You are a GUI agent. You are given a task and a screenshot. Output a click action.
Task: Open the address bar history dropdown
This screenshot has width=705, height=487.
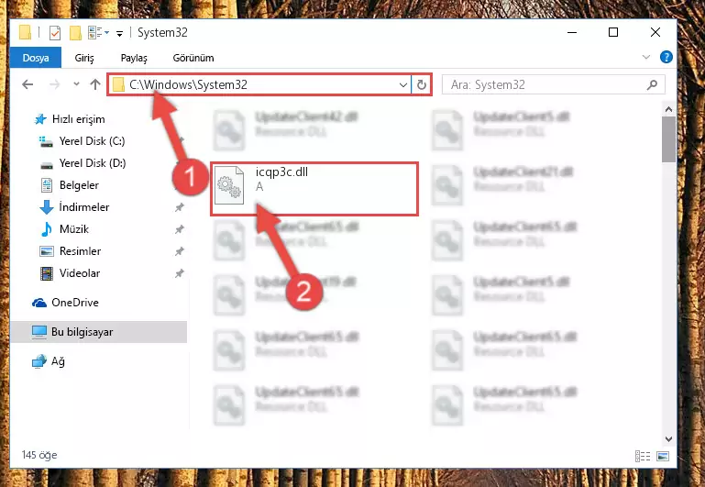click(403, 84)
